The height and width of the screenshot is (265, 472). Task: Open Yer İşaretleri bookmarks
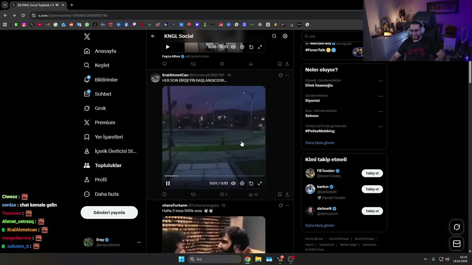click(x=103, y=137)
